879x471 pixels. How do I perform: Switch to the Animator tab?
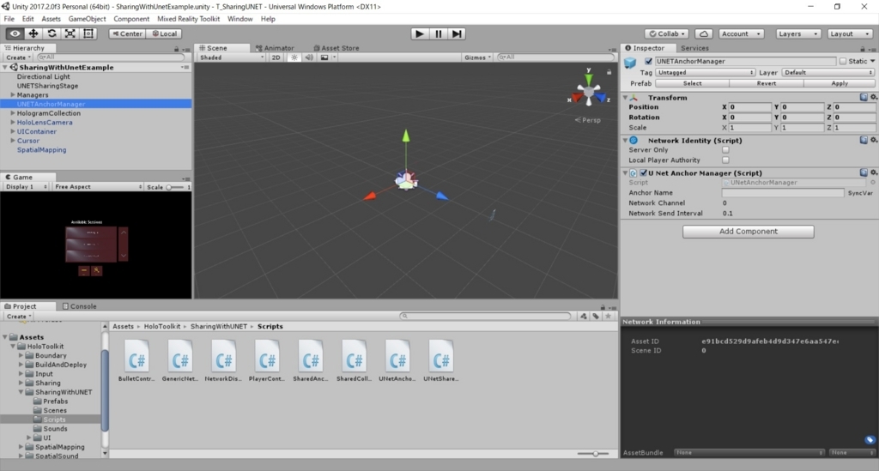coord(275,48)
